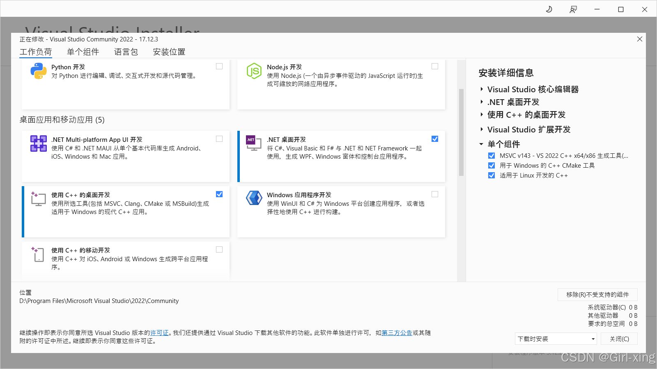The image size is (657, 369).
Task: Click the workloads list vertical scrollbar
Action: click(461, 132)
